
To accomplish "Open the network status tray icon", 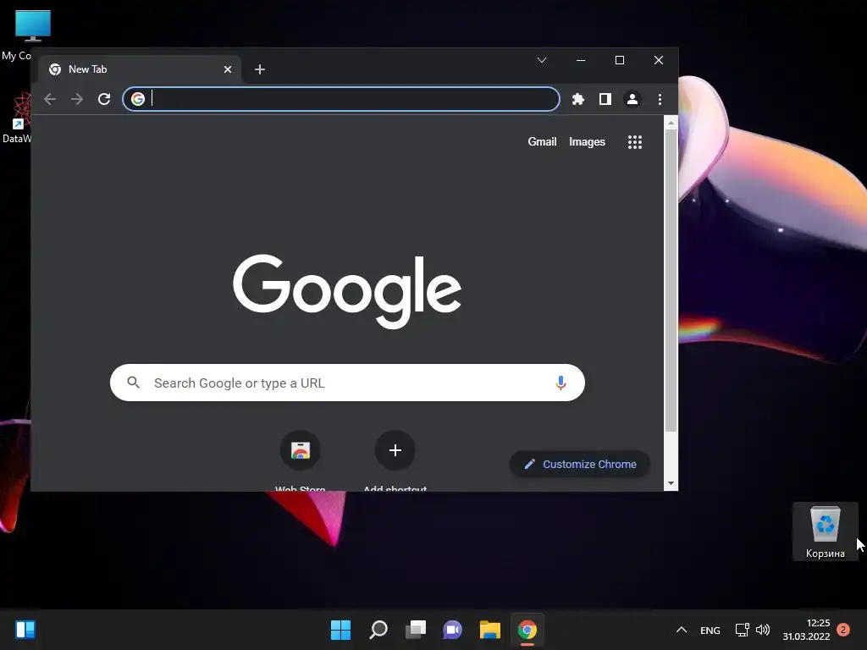I will [x=742, y=630].
